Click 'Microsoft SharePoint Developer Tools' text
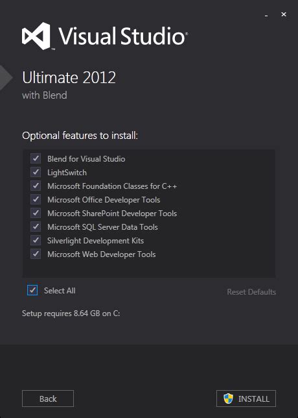 pos(112,214)
